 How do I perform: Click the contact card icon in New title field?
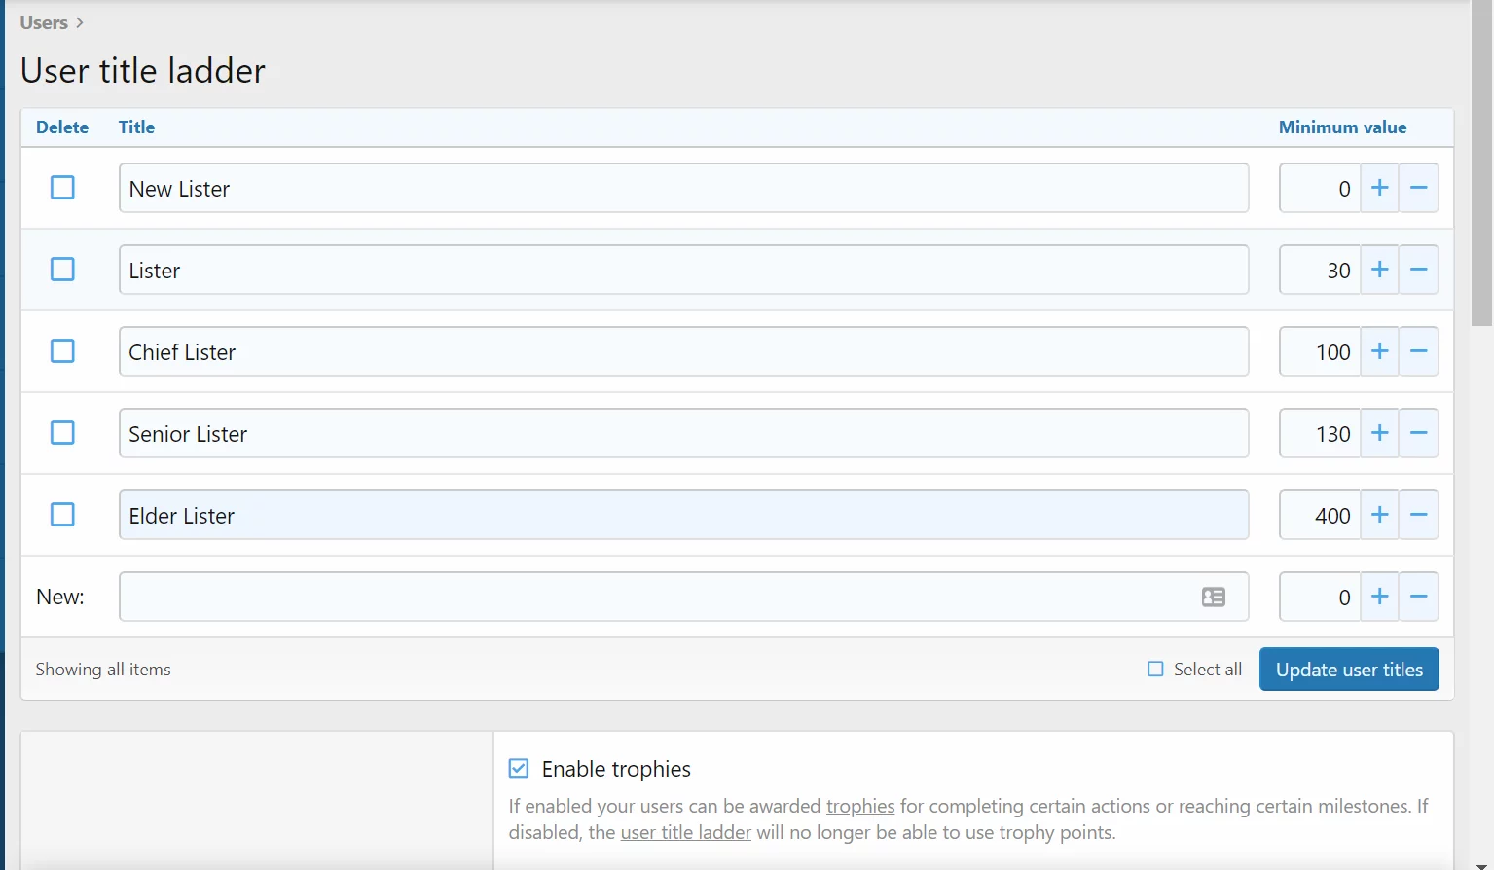pos(1213,597)
